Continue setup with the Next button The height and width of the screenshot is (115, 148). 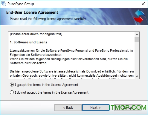95,108
